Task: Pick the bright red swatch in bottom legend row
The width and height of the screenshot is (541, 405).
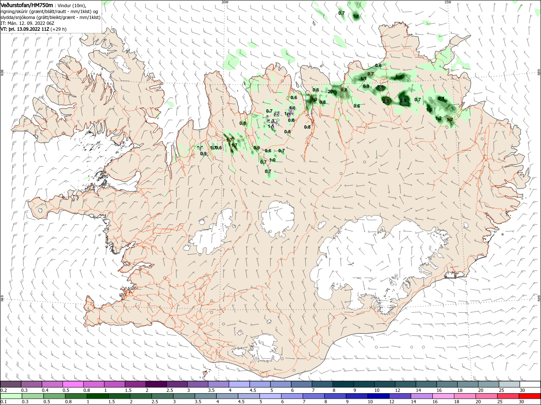Action: pyautogui.click(x=530, y=396)
